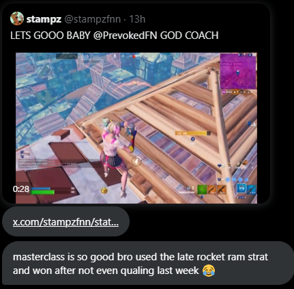
Task: Open the x.com/stampzfnn/stat... link
Action: pyautogui.click(x=65, y=222)
